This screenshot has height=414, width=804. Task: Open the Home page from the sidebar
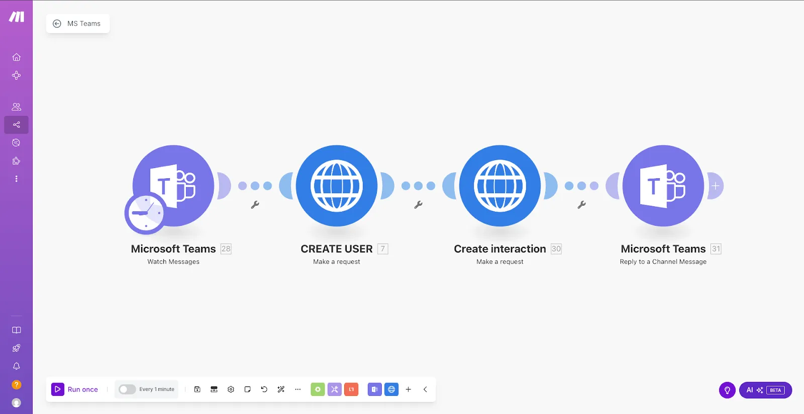coord(16,57)
